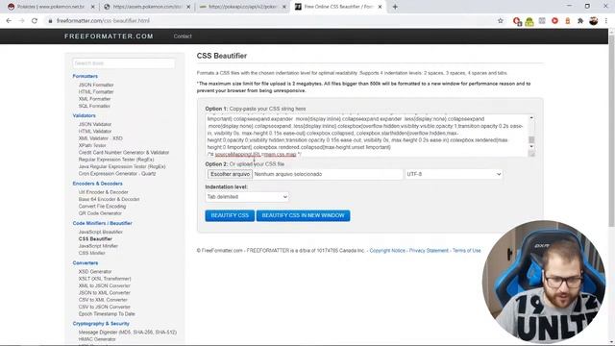Open Java Regular Expression Tester link
615x346 pixels.
(122, 166)
